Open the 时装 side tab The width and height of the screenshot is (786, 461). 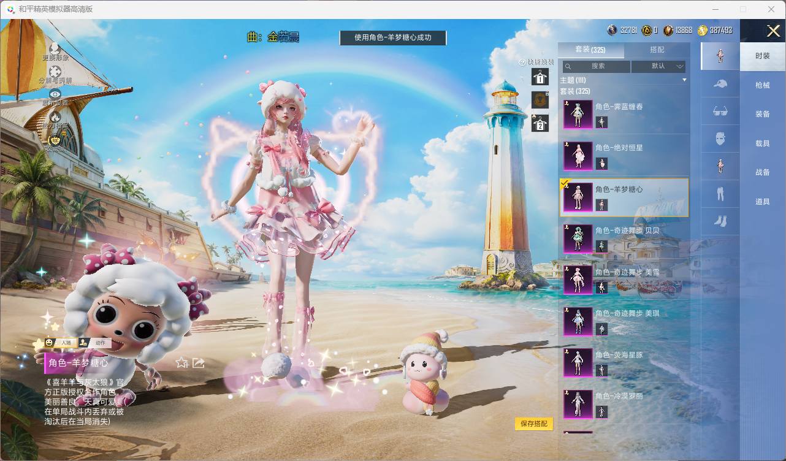[x=763, y=56]
